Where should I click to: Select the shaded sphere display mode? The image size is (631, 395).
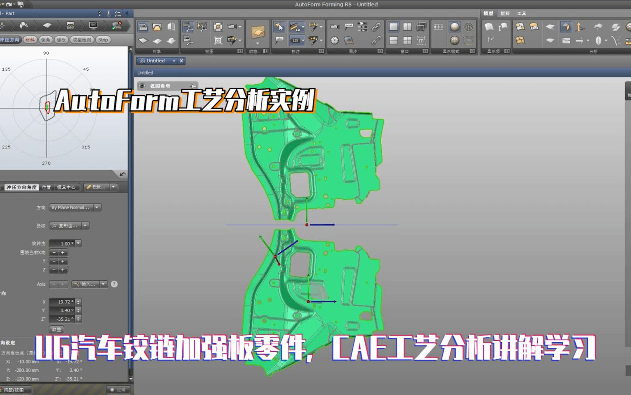(454, 27)
